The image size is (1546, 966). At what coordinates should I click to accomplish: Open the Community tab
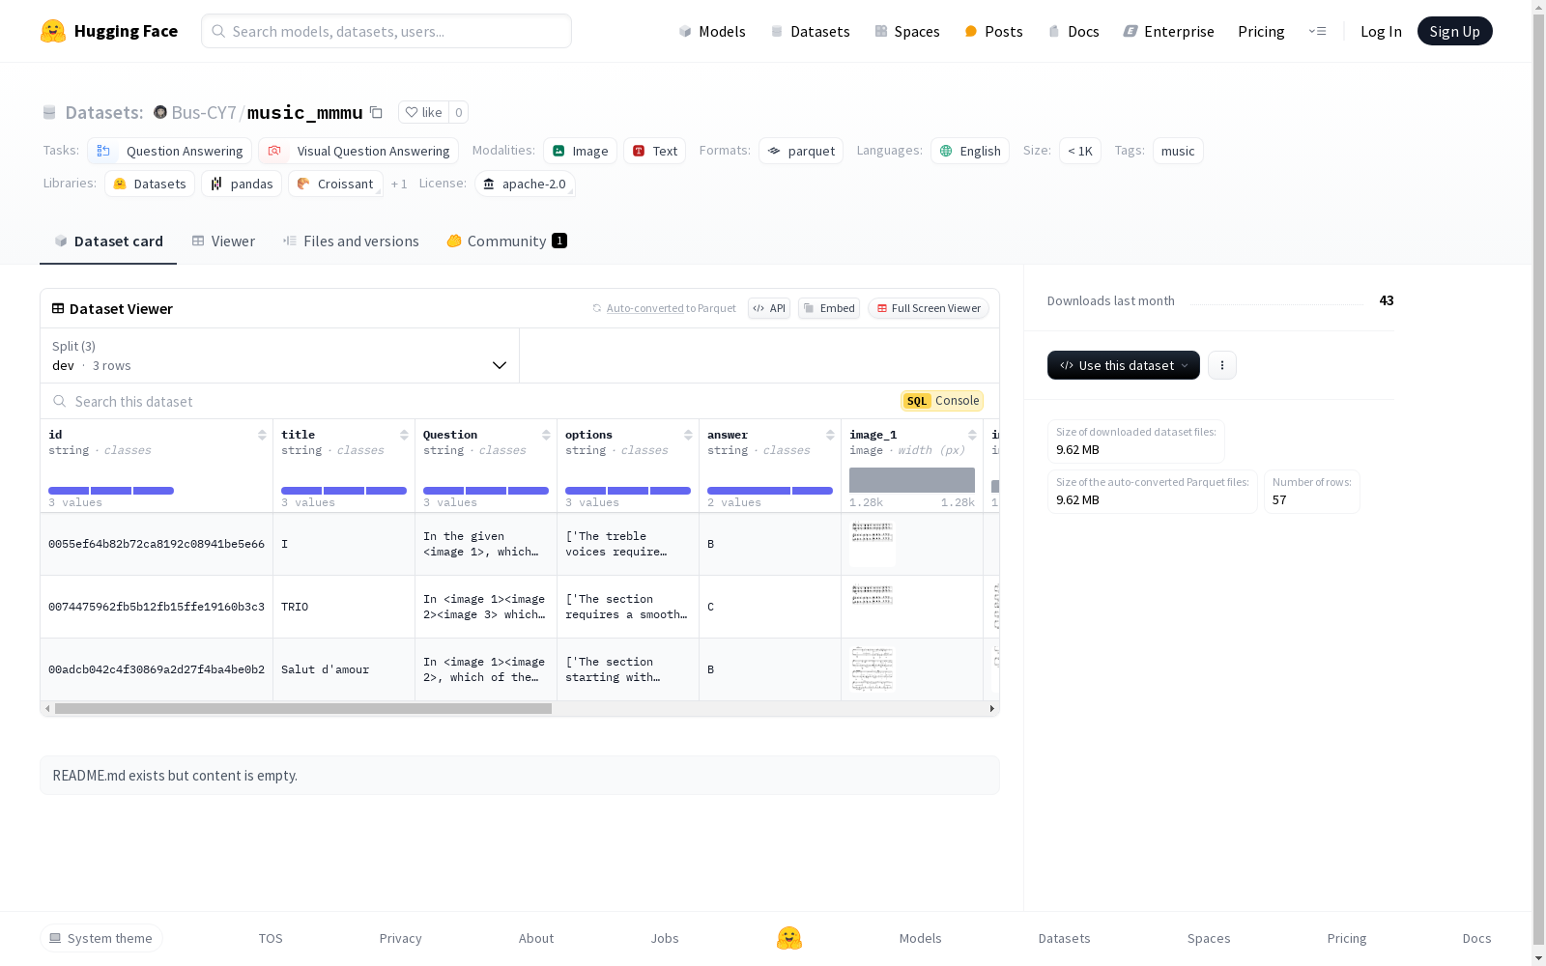coord(506,241)
